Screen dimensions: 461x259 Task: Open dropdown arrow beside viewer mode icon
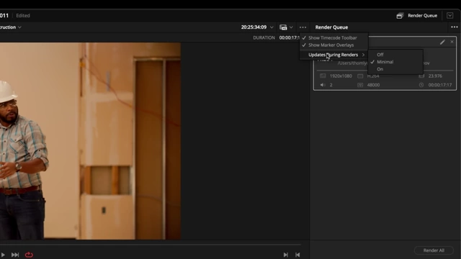pyautogui.click(x=291, y=27)
